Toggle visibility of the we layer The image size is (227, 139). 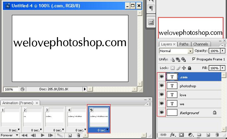[x=161, y=104]
